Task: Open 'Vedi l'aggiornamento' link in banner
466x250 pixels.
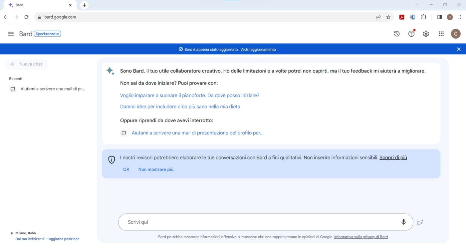Action: 258,49
